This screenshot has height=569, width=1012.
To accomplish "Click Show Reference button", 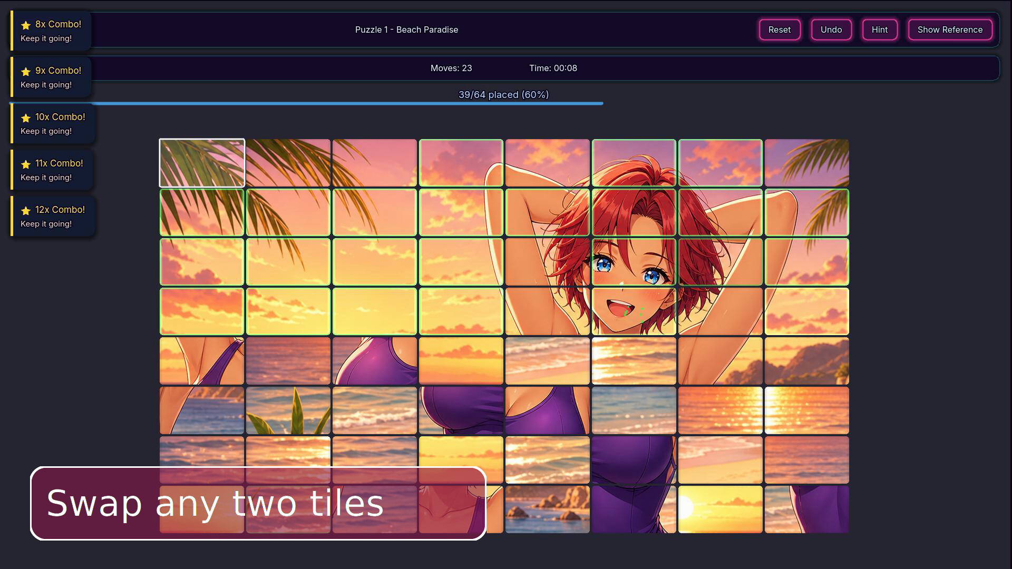I will click(x=950, y=30).
